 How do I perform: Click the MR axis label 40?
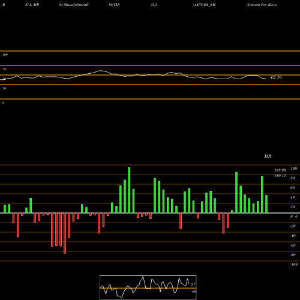click(x=293, y=197)
